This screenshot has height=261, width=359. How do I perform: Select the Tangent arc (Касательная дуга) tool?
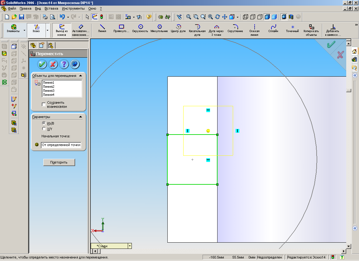tap(197, 30)
